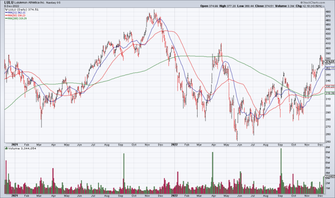Click the 362.11 MA(21) axis tag
The width and height of the screenshot is (335, 198).
pyautogui.click(x=329, y=68)
